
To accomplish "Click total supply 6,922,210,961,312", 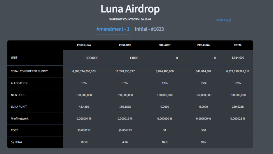I will coord(238,71).
